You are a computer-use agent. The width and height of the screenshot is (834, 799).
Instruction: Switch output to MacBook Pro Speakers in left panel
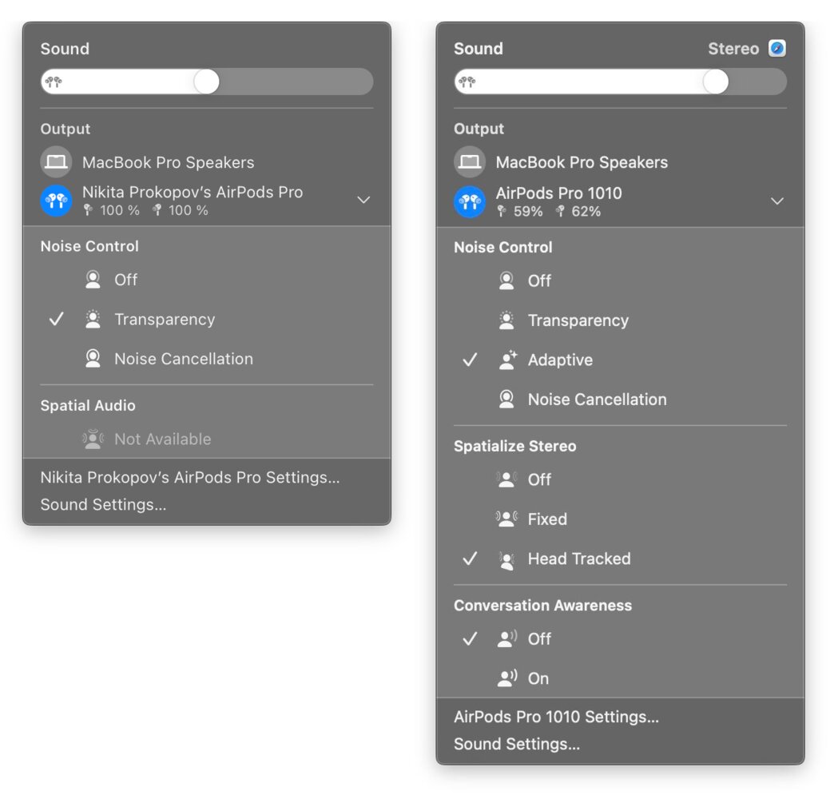coord(206,161)
